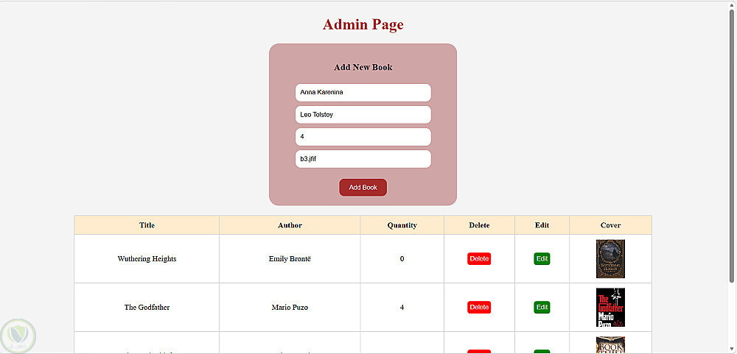Click the quantity 0 for Wuthering Heights
This screenshot has height=354, width=737.
402,259
